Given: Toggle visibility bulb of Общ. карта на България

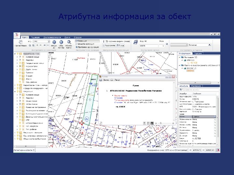Looking at the screenshot, I should (18, 139).
